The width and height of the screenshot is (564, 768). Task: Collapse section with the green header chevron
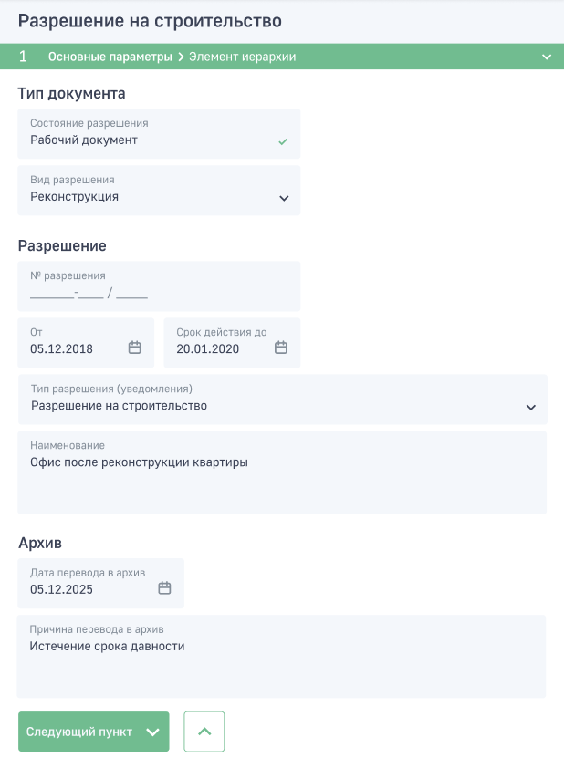tap(547, 57)
